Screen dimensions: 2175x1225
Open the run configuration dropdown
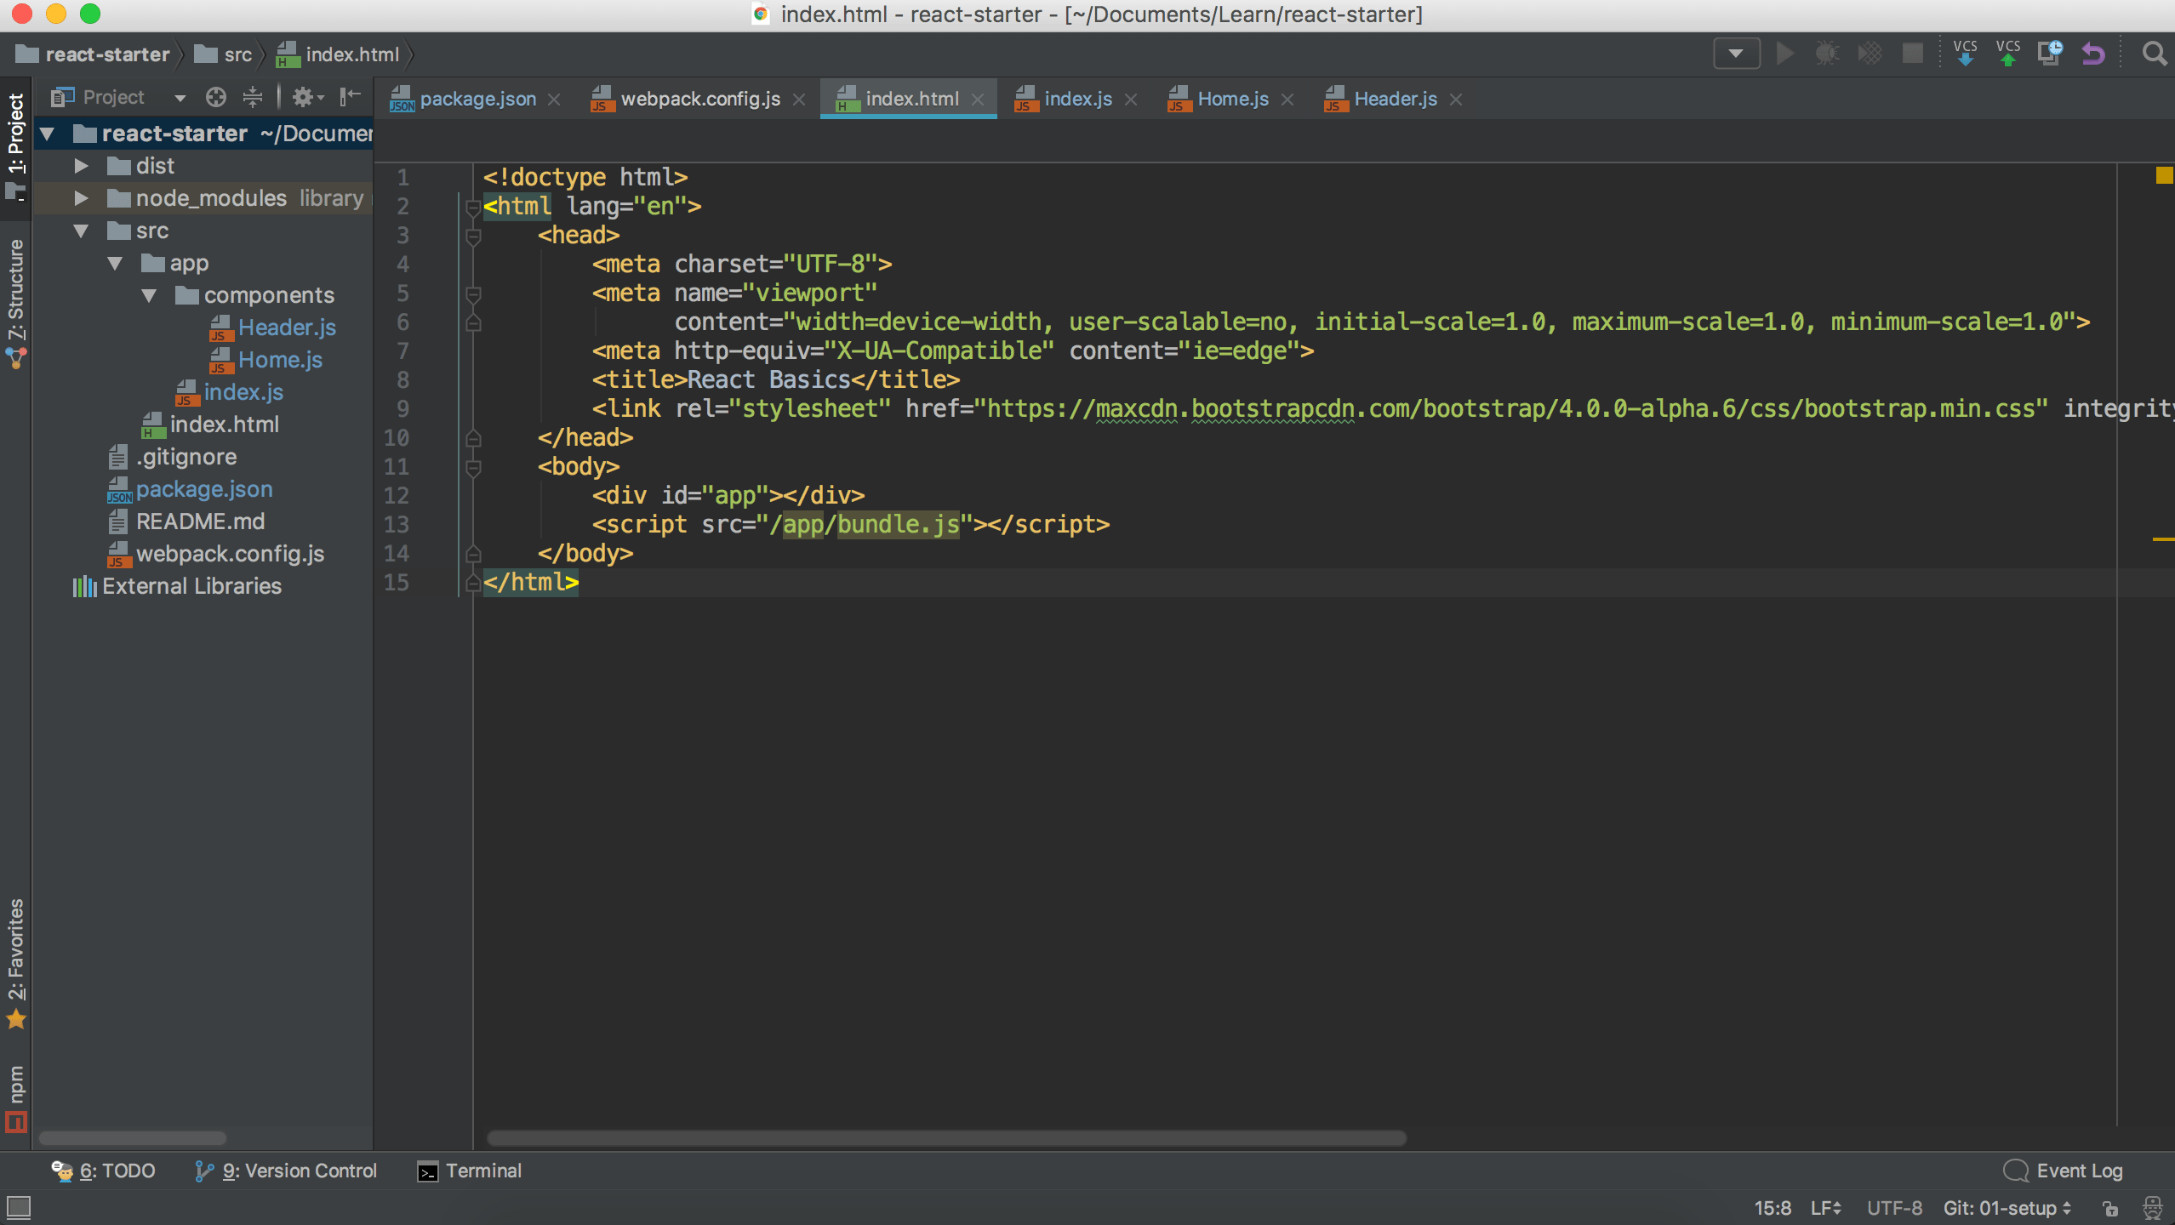[x=1736, y=54]
